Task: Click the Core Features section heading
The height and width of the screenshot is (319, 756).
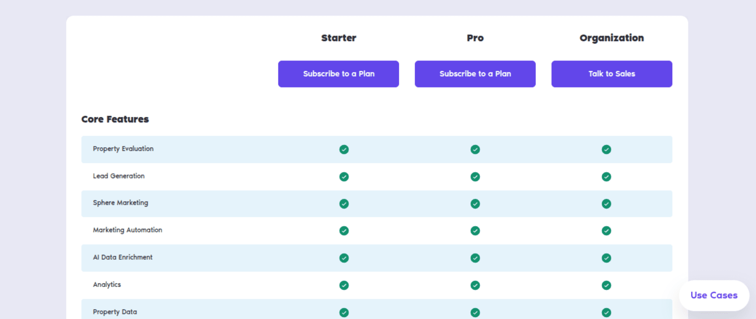Action: coord(115,119)
